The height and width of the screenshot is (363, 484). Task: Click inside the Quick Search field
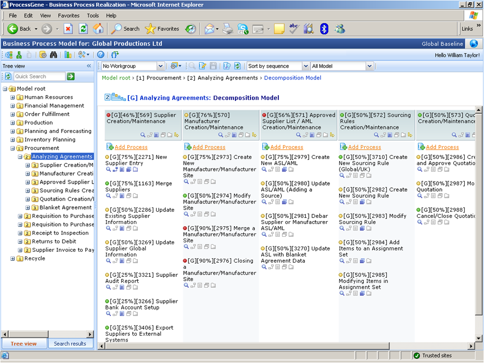click(x=39, y=77)
